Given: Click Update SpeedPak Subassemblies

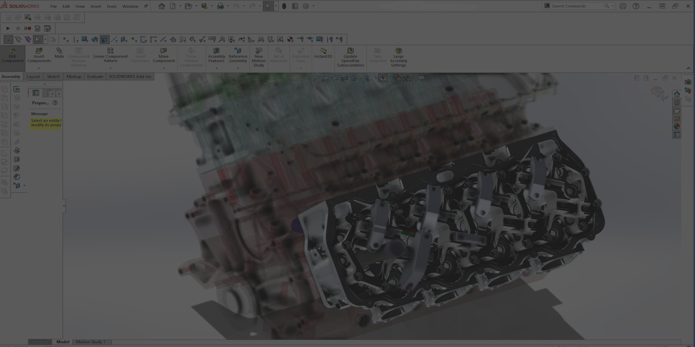Looking at the screenshot, I should pyautogui.click(x=350, y=57).
